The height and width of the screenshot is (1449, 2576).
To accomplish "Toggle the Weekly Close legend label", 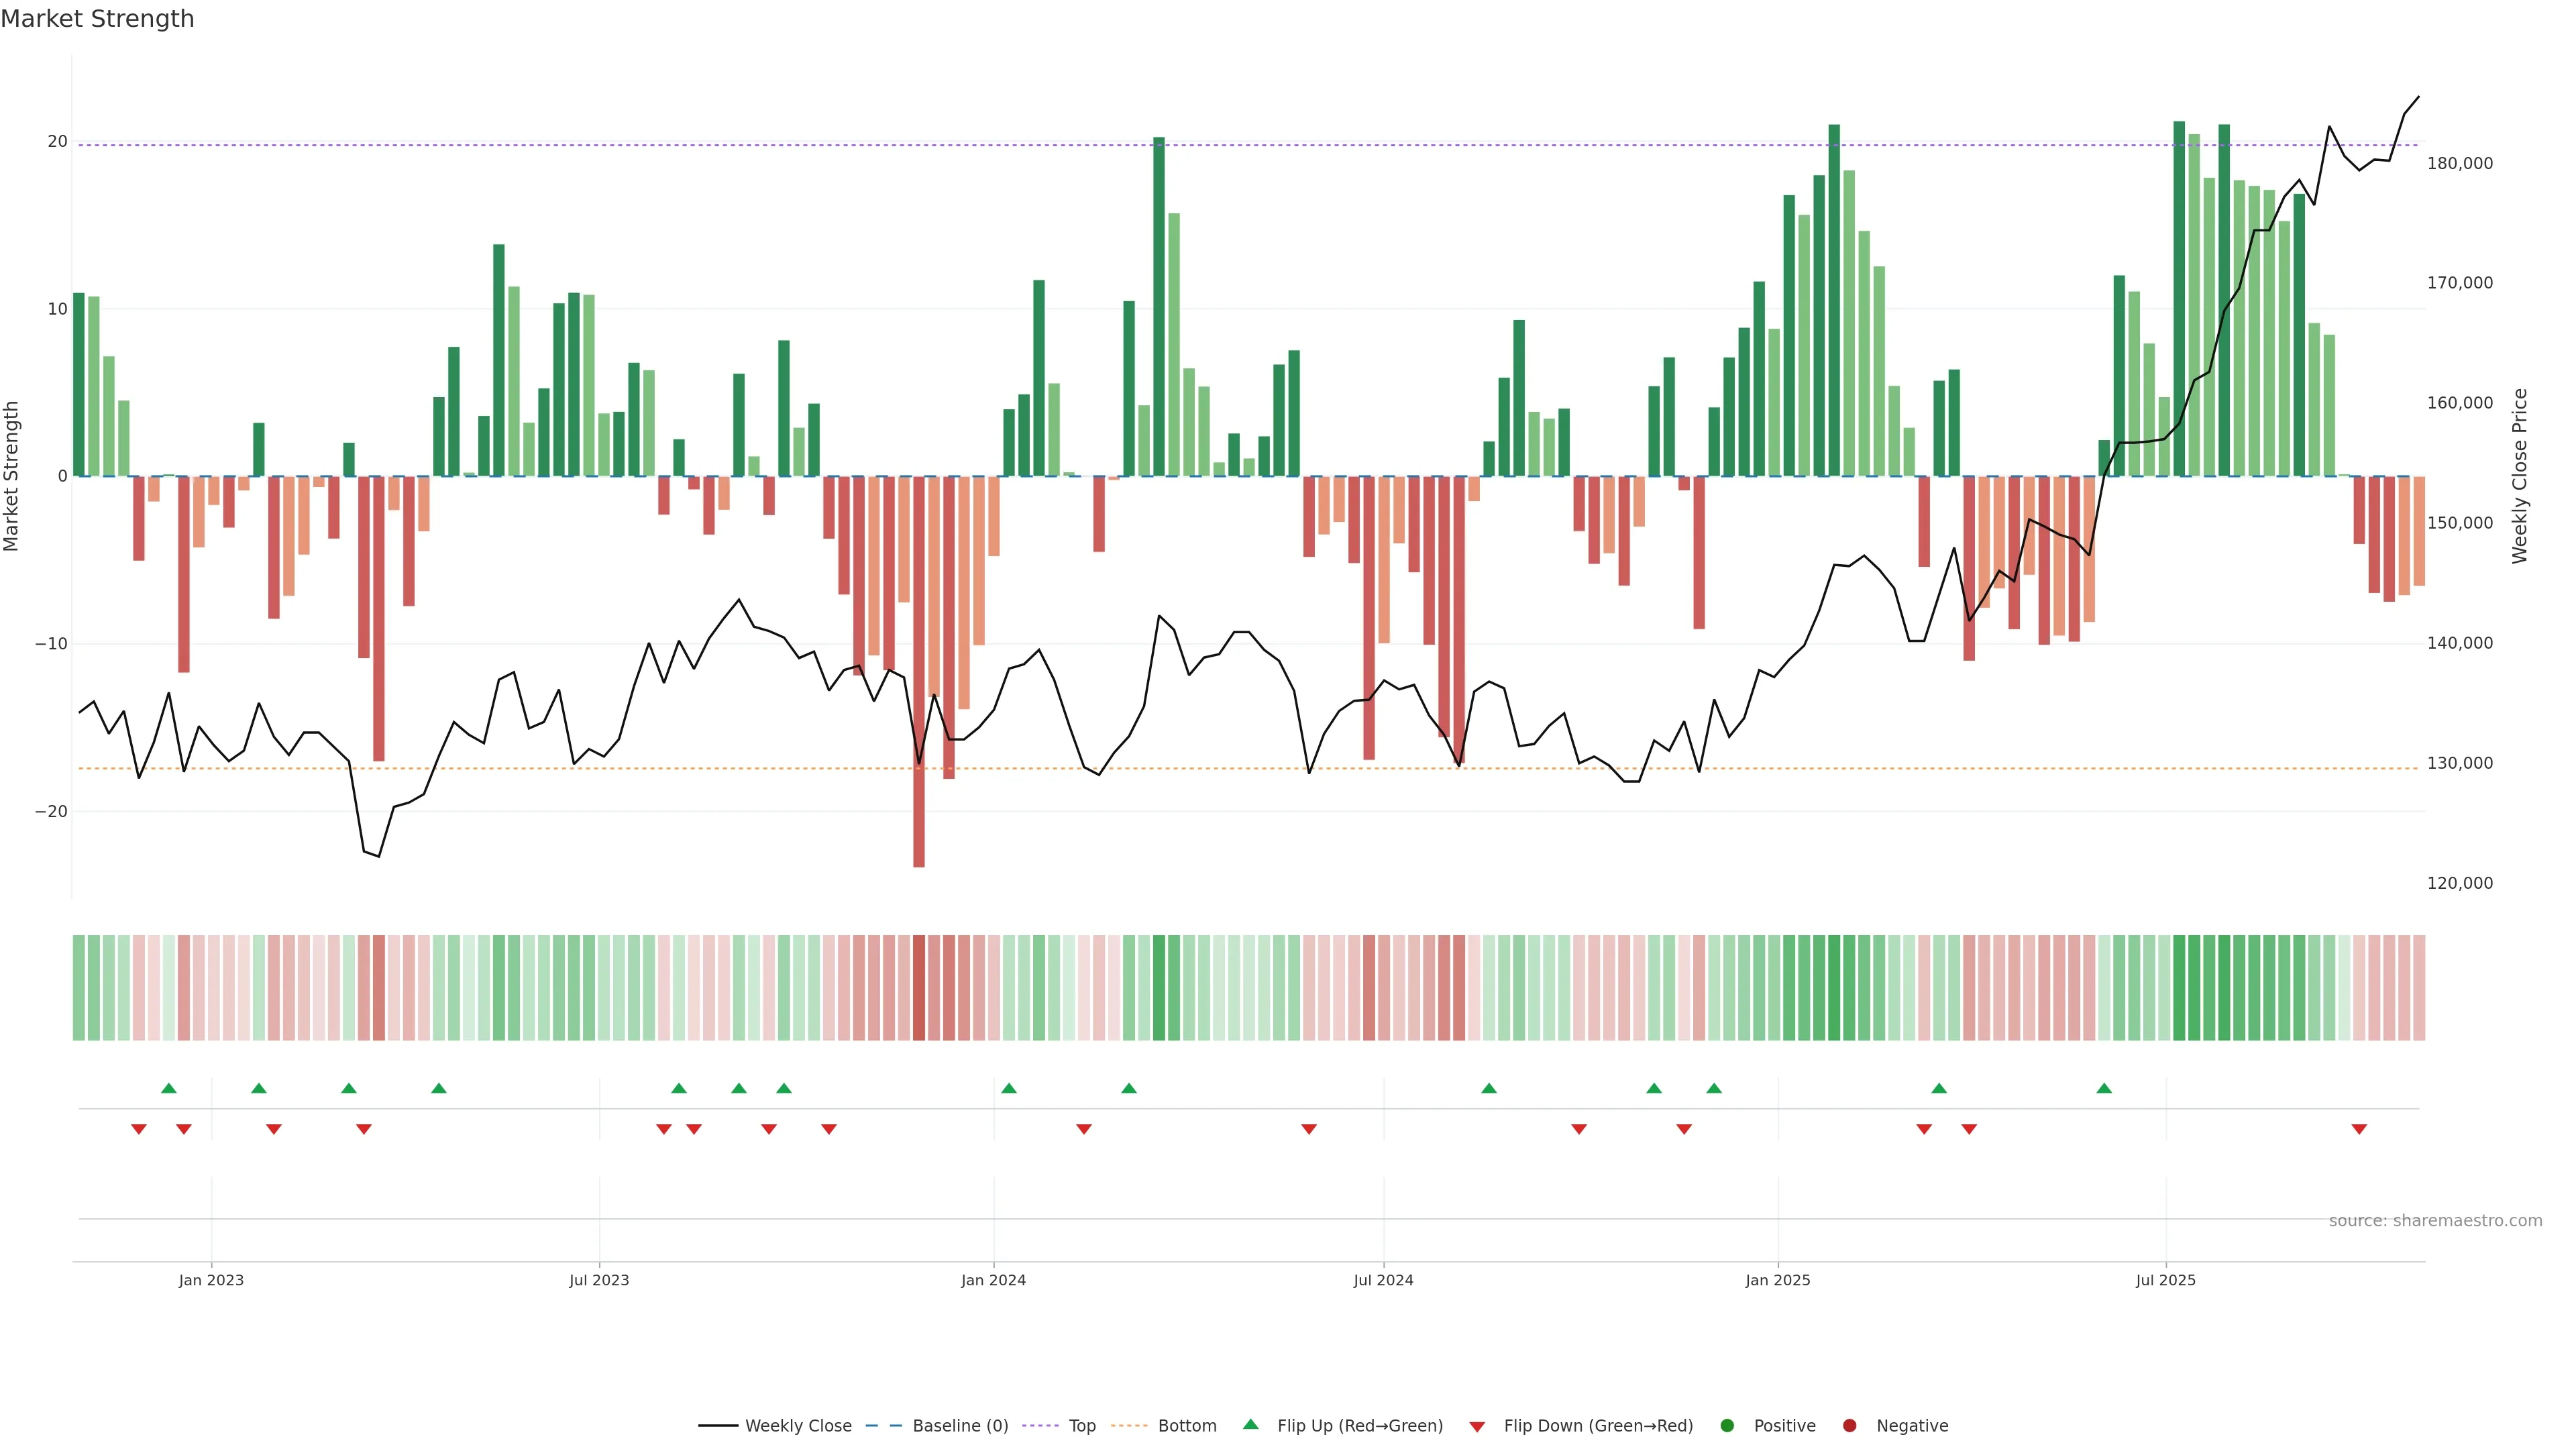I will (x=798, y=1426).
